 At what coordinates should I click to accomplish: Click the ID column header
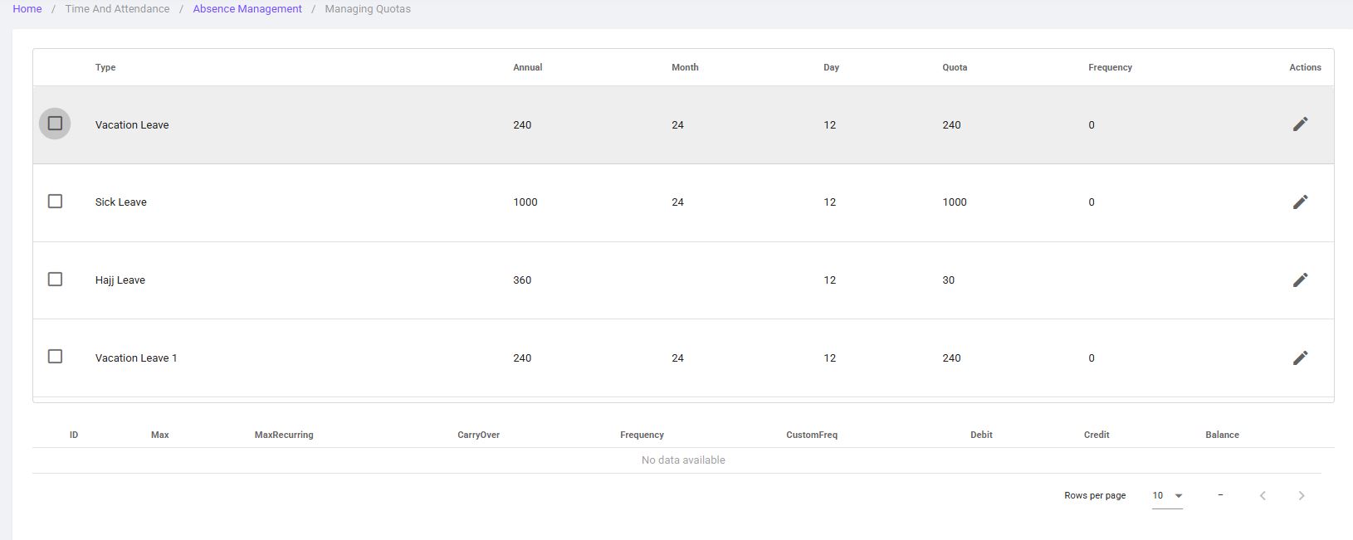coord(74,435)
